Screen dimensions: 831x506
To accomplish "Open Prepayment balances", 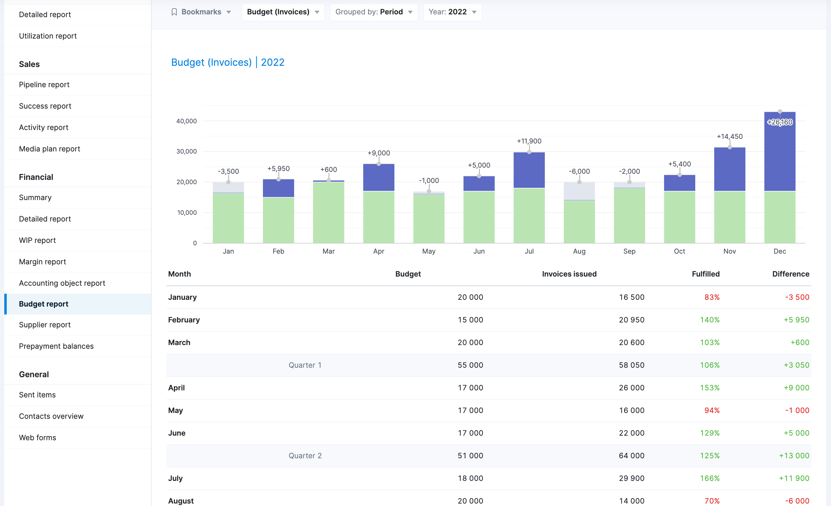I will tap(56, 346).
